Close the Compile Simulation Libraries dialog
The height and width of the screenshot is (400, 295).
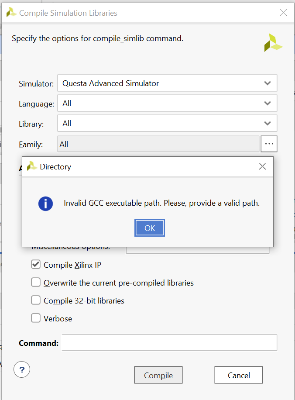click(x=283, y=12)
